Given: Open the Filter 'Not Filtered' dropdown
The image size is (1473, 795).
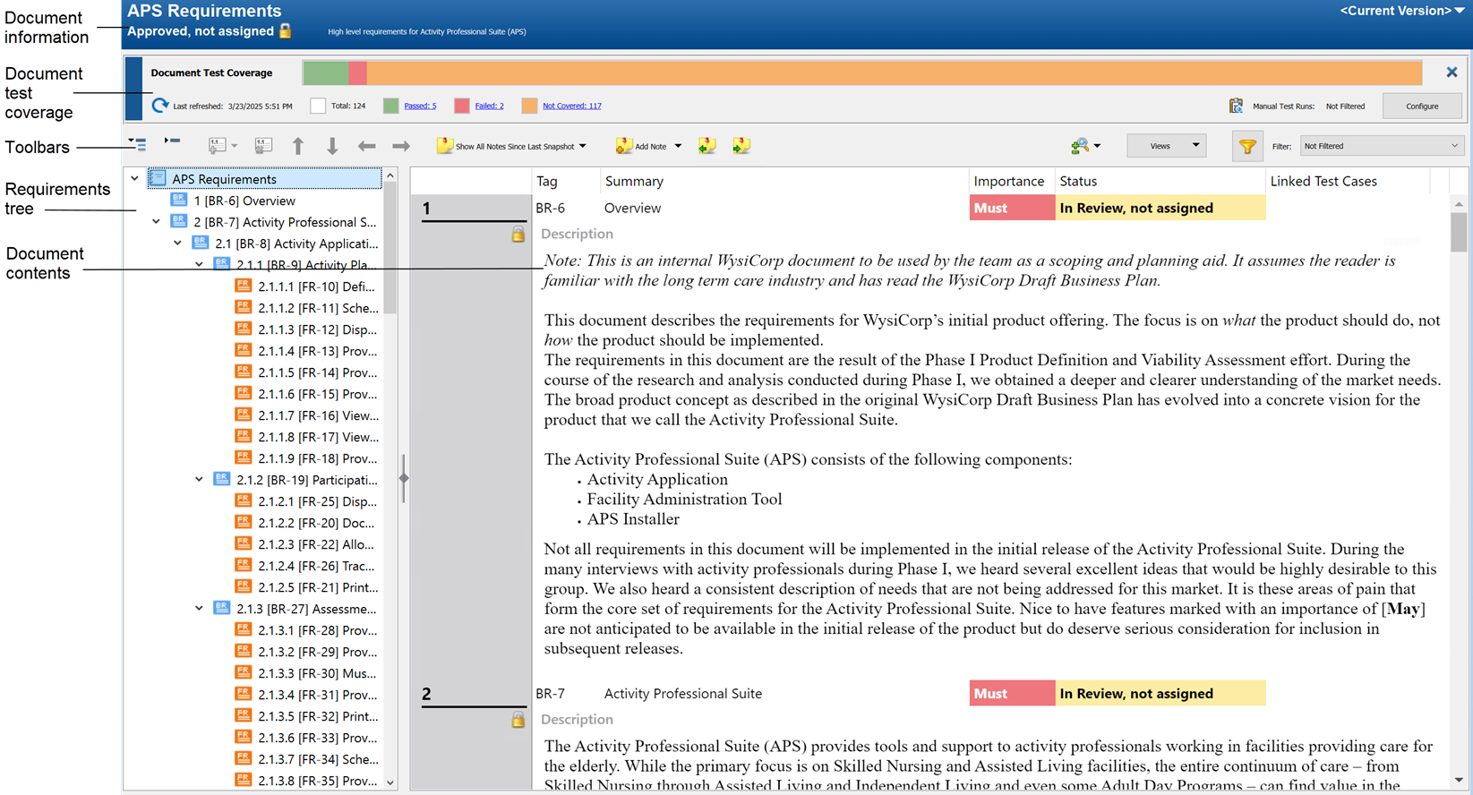Looking at the screenshot, I should point(1380,146).
